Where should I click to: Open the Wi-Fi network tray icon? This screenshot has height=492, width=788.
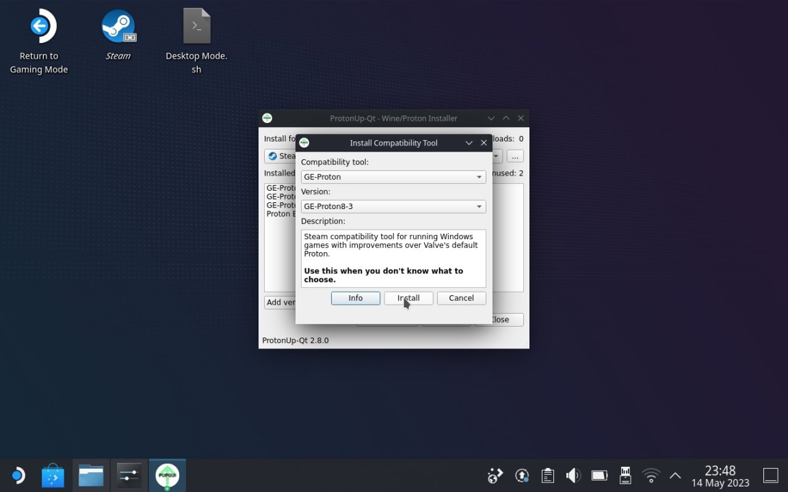(x=651, y=475)
